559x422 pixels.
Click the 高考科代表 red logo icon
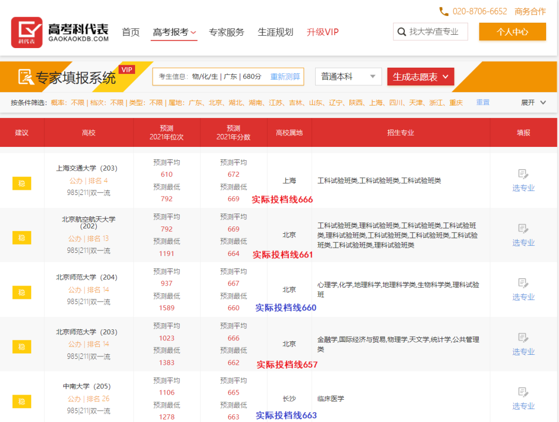(x=27, y=33)
